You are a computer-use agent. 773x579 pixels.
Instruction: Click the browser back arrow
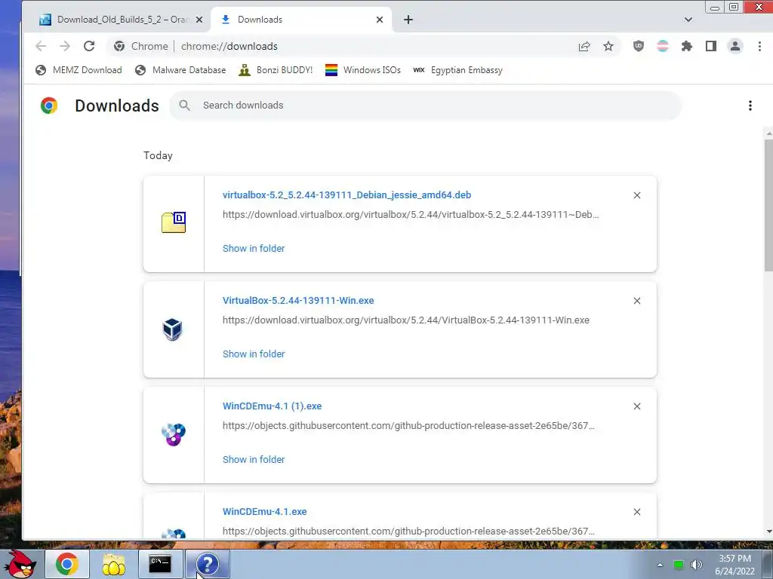41,46
